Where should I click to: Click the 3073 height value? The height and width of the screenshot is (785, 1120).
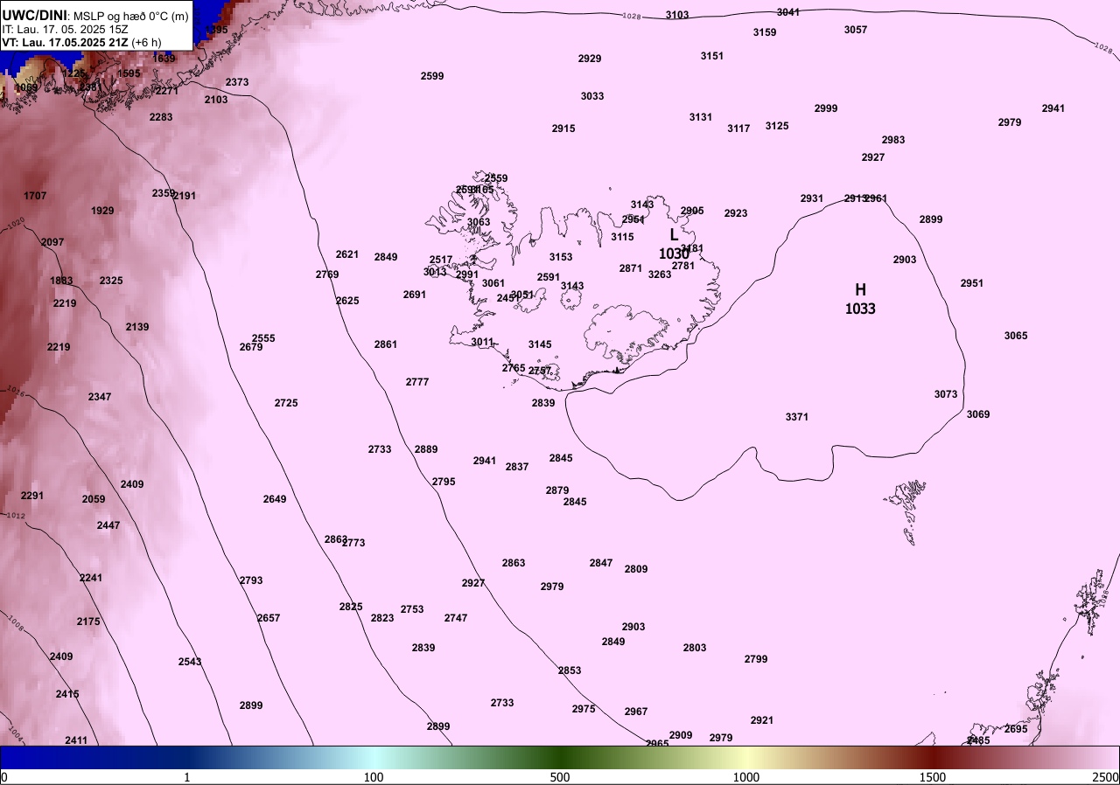pyautogui.click(x=946, y=394)
